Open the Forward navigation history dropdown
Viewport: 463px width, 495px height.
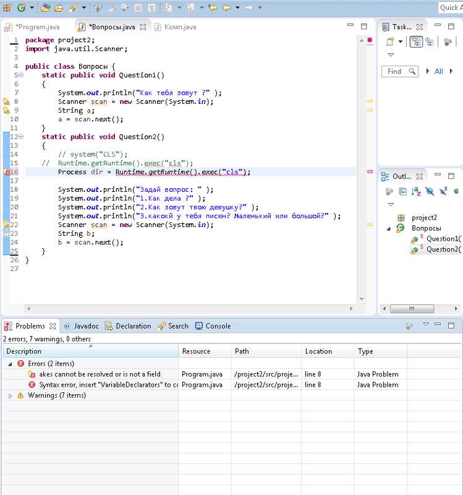click(260, 7)
